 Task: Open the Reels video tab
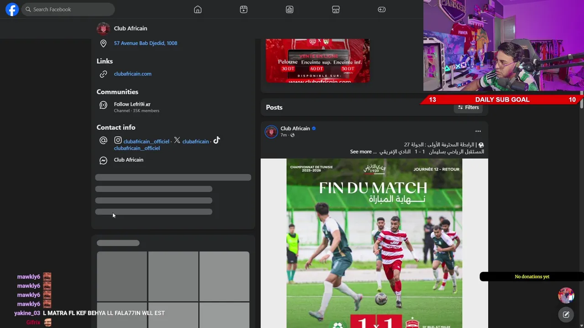244,10
